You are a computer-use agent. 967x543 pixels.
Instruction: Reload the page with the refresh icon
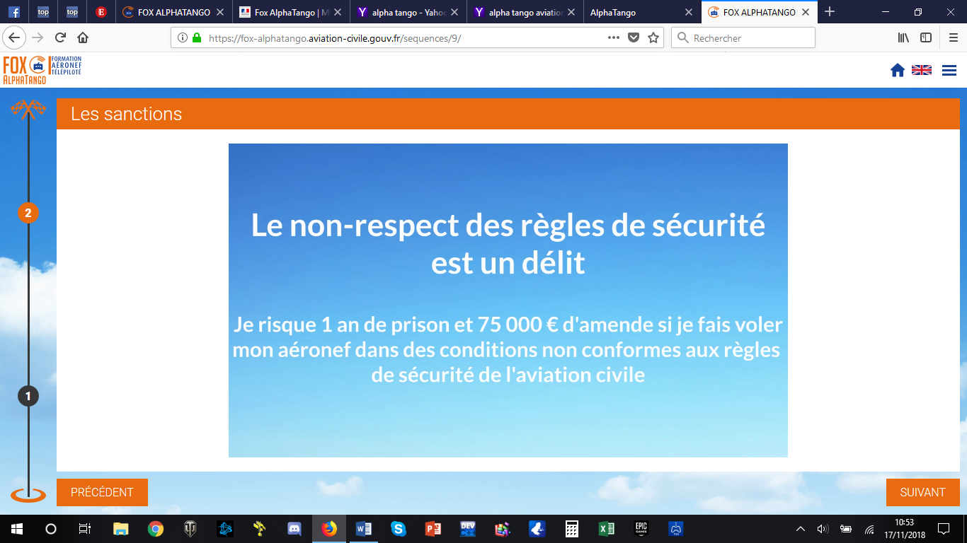[60, 38]
